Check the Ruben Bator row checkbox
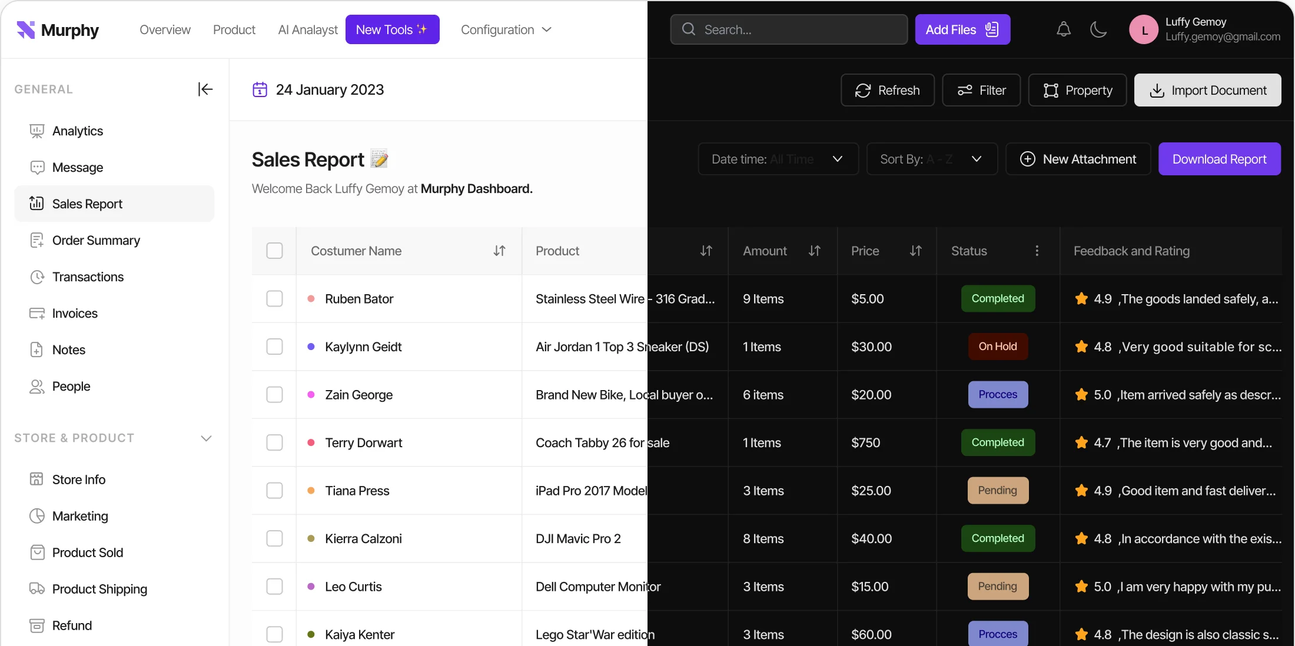The image size is (1295, 646). [274, 299]
